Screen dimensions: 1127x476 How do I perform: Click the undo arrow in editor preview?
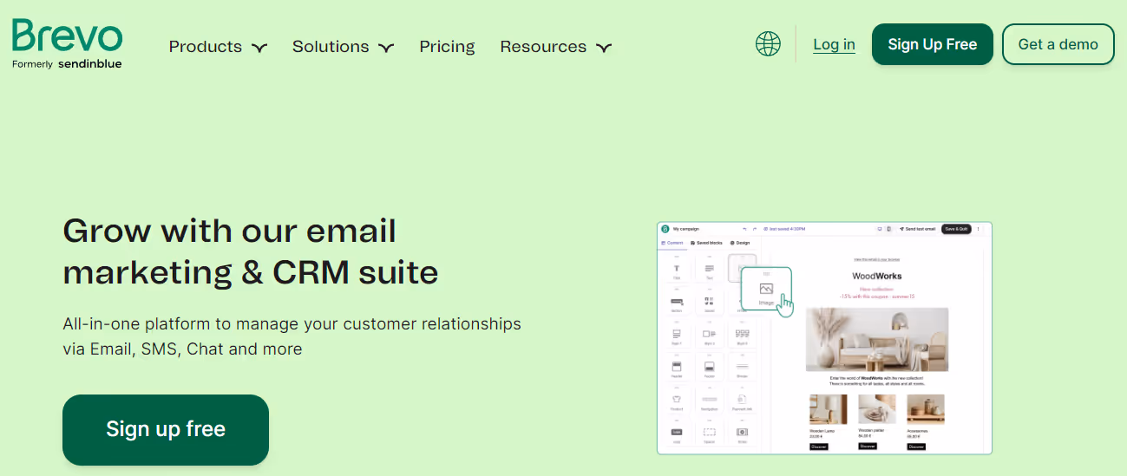coord(744,229)
